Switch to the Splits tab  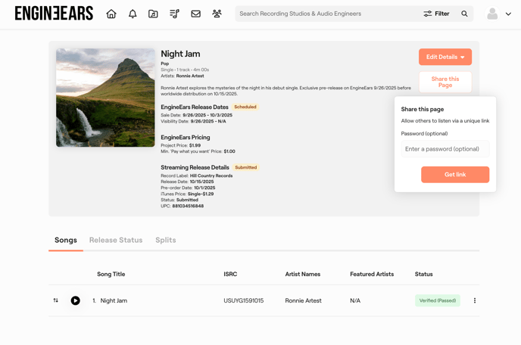coord(165,240)
